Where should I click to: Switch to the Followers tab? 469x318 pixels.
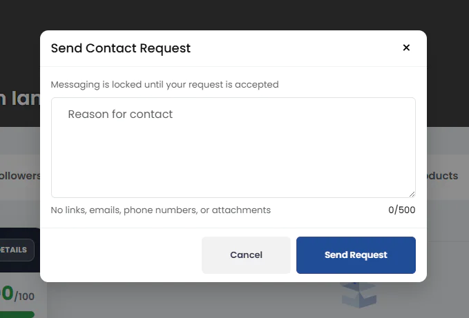(20, 176)
